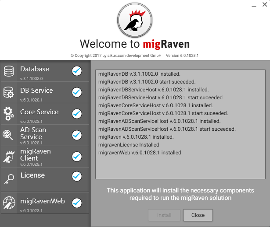
Task: Click version text under migRavenWeb
Action: pyautogui.click(x=31, y=211)
